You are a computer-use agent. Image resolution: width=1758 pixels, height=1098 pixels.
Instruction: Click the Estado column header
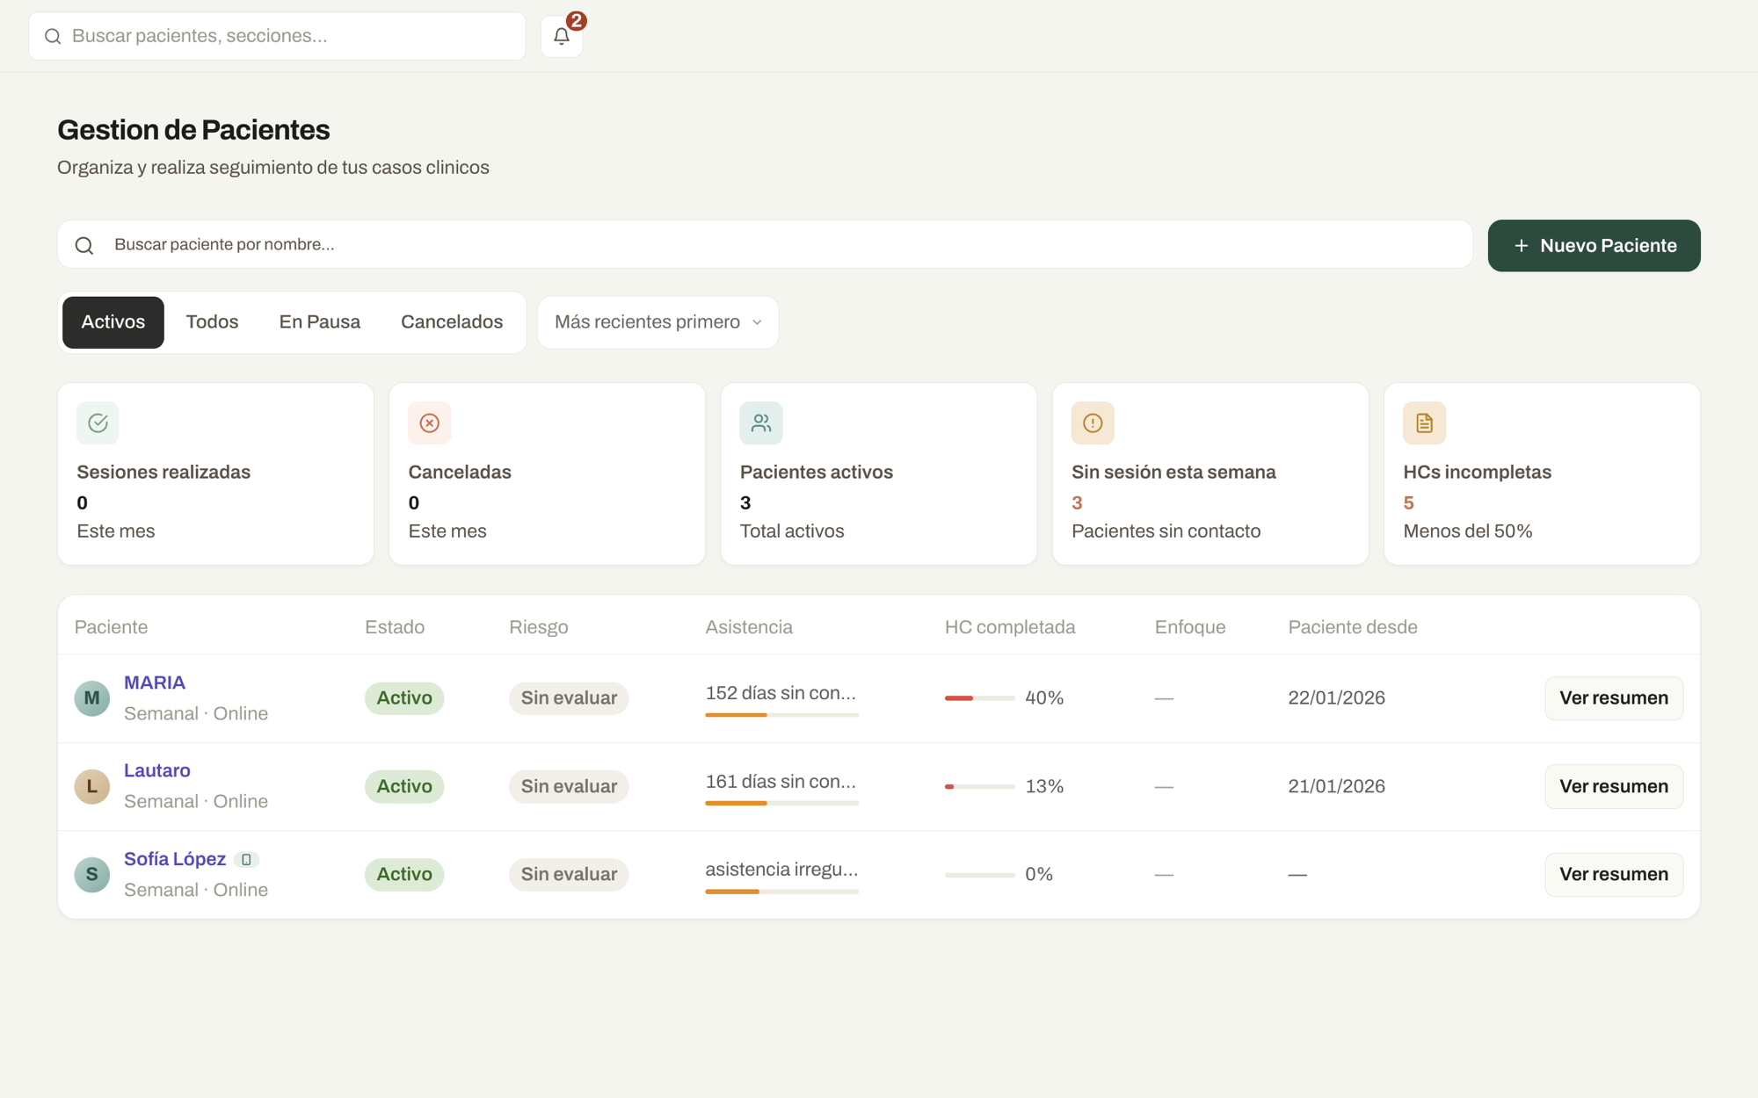[395, 627]
